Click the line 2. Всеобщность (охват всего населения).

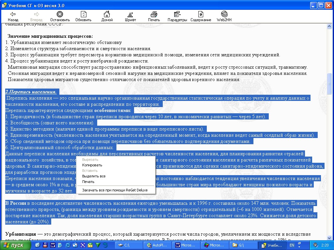coord(50,123)
